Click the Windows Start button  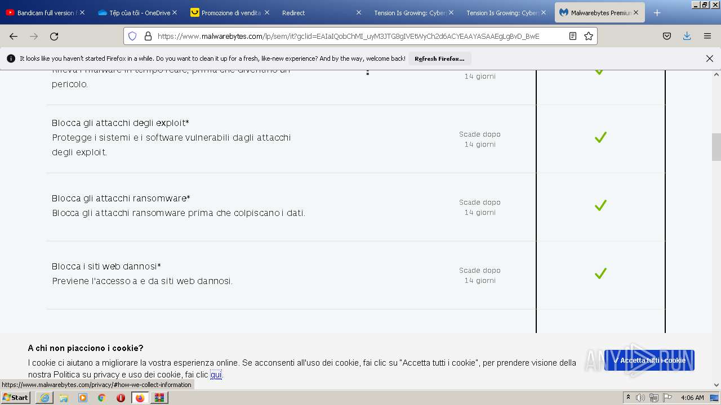pyautogui.click(x=16, y=398)
